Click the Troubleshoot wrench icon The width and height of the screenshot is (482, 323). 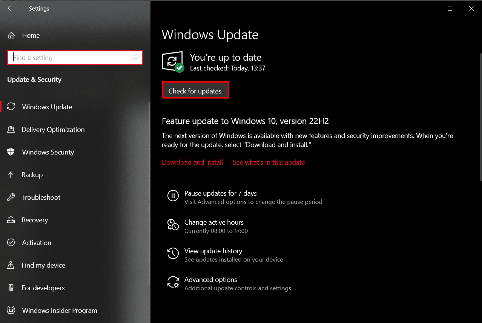coord(11,197)
